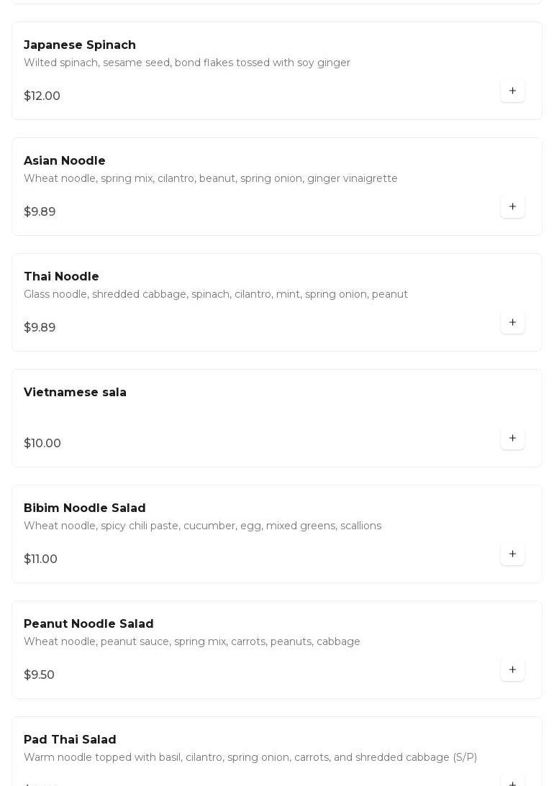Click the Thai Noodle glass noodle description
Image resolution: width=554 pixels, height=786 pixels.
216,294
